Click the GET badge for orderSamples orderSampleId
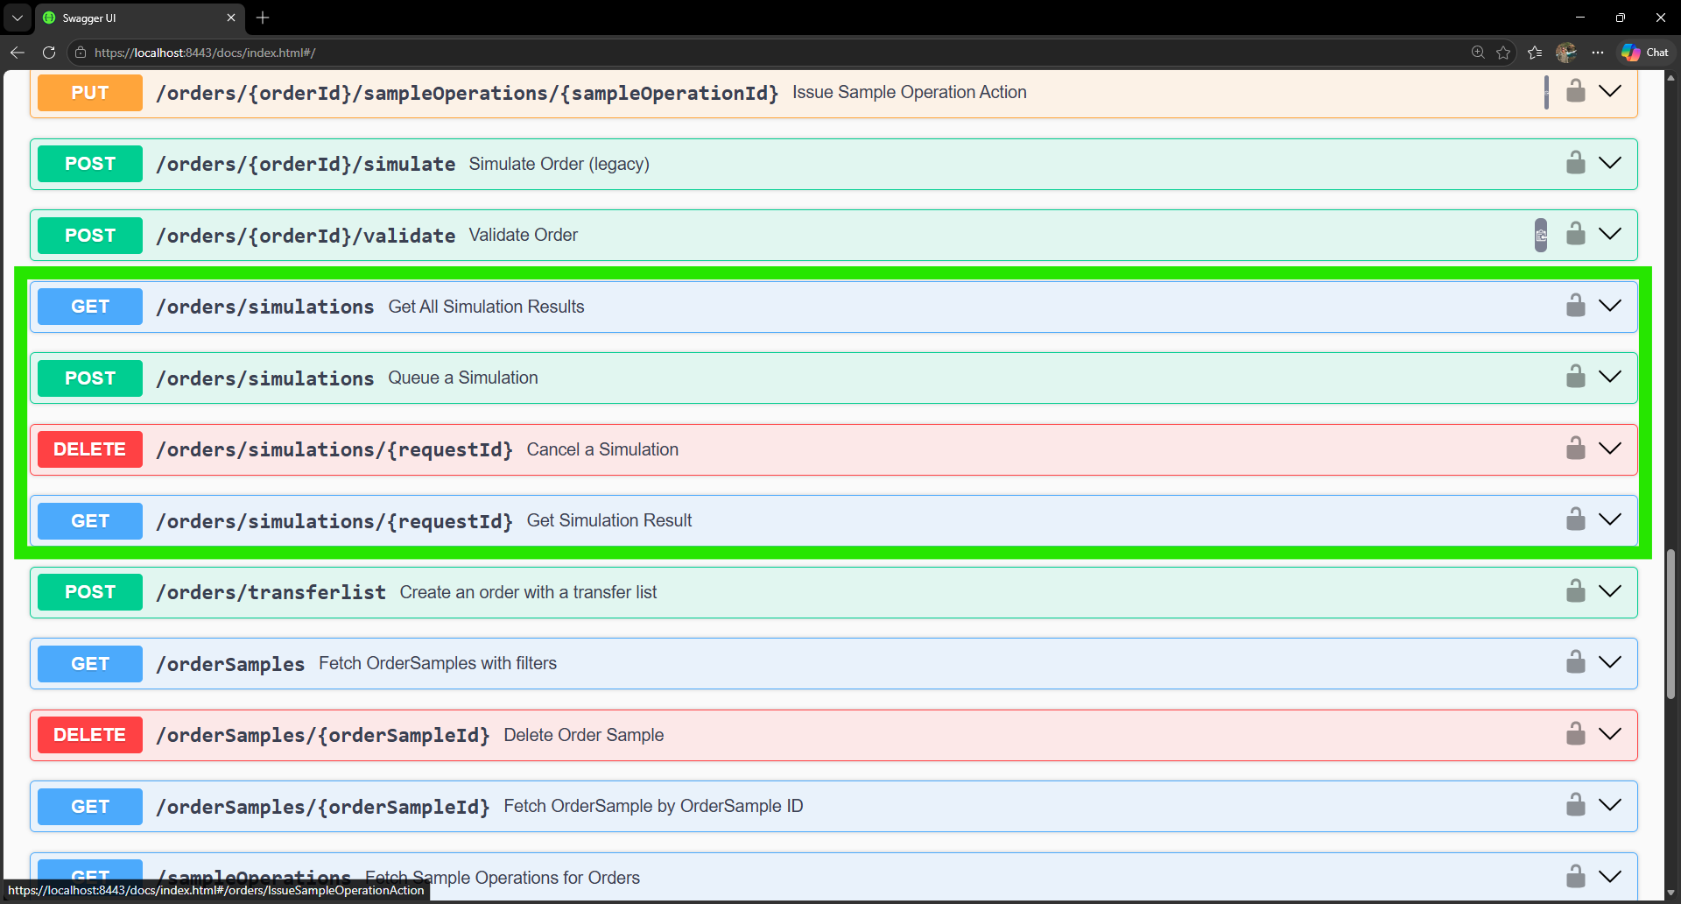Image resolution: width=1681 pixels, height=904 pixels. (90, 807)
